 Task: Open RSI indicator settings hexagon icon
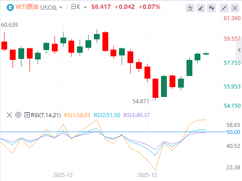(x=18, y=115)
